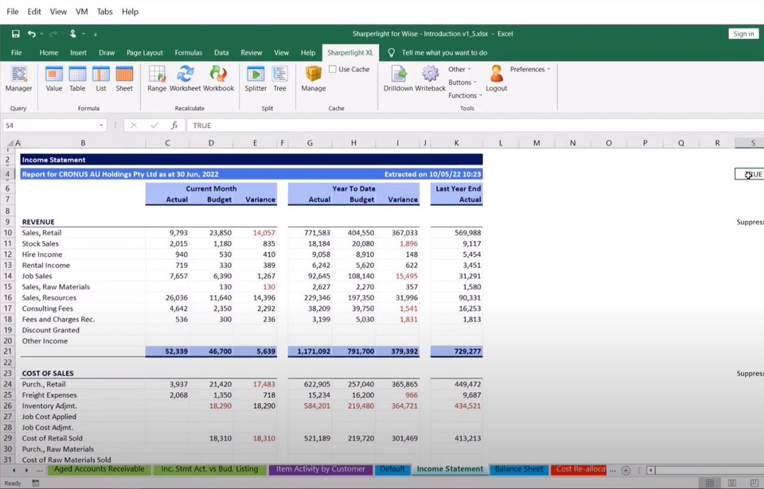Insert a Sheet formula
Viewport: 764px width, 489px height.
click(124, 79)
